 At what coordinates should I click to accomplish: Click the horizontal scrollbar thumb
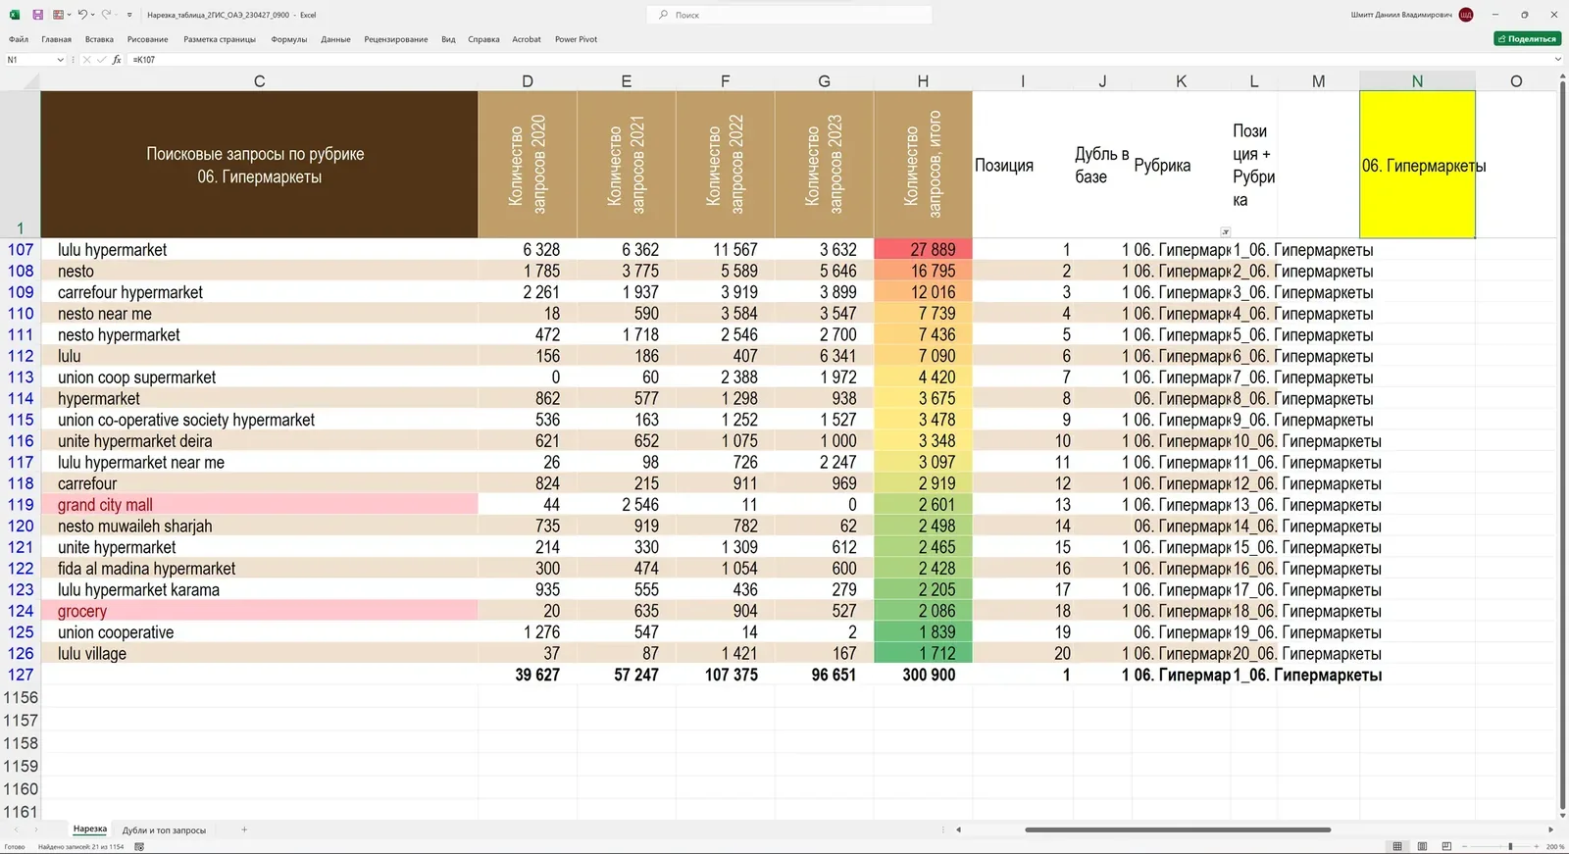pos(1178,829)
